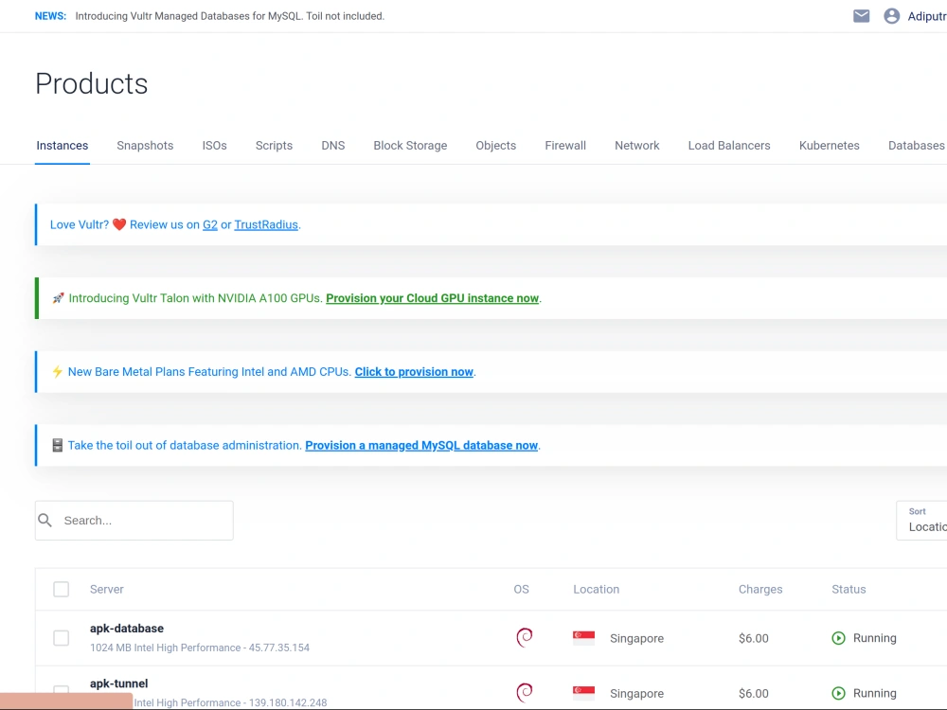This screenshot has height=710, width=947.
Task: Click the Running status icon for apk-database
Action: pos(838,638)
